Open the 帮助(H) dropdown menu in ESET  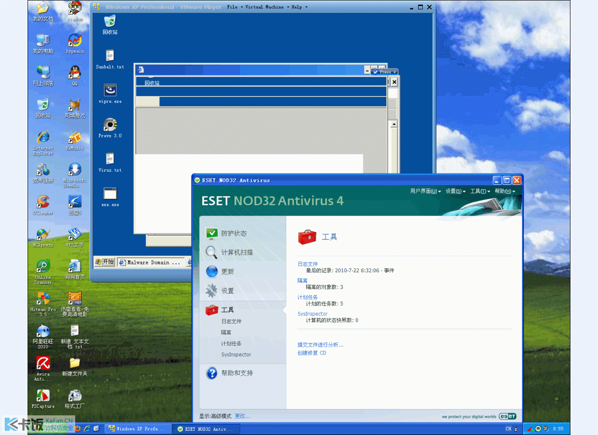pos(505,191)
